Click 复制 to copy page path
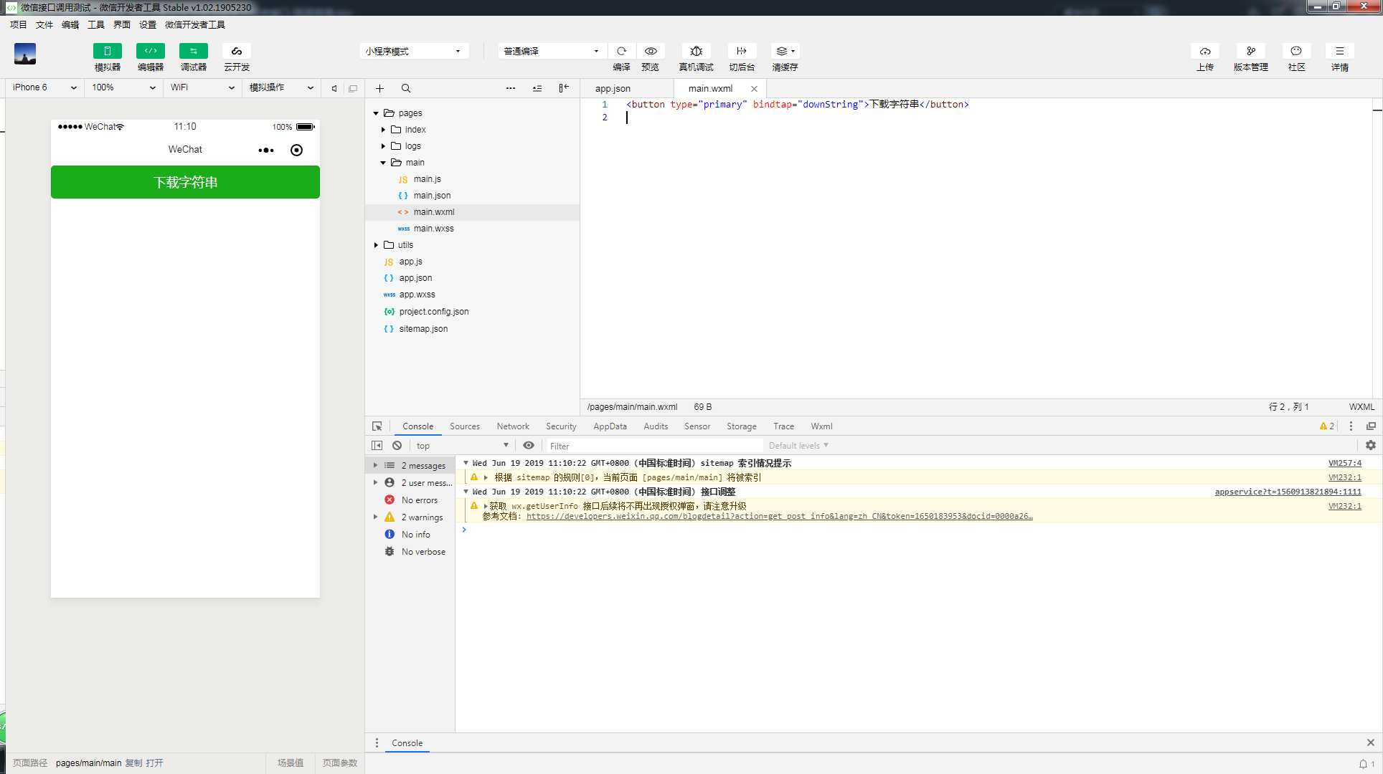The height and width of the screenshot is (774, 1383). point(133,763)
